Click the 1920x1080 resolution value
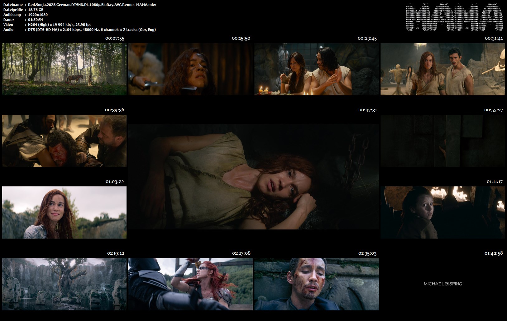This screenshot has width=507, height=321. tap(38, 15)
